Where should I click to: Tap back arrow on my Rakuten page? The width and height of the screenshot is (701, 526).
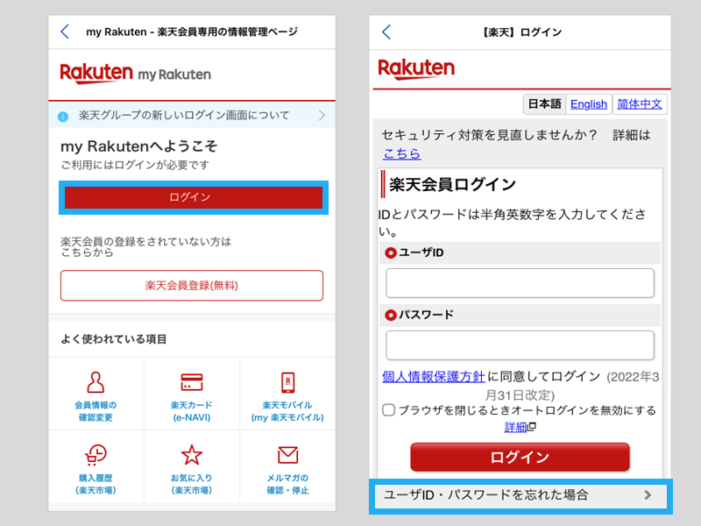coord(65,32)
